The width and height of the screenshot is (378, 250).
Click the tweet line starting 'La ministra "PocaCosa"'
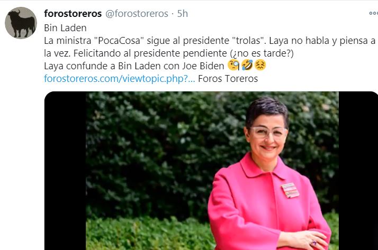point(210,41)
